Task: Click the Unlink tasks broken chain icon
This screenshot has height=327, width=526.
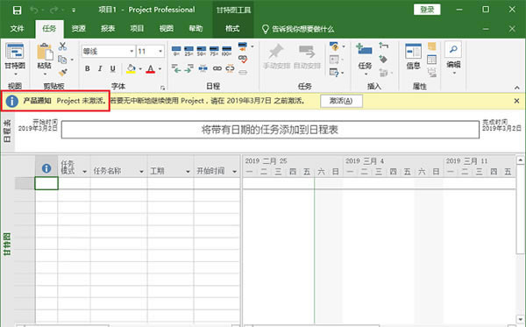Action: click(230, 68)
